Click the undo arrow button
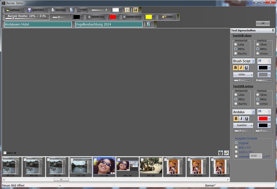This screenshot has height=189, width=277. tap(167, 17)
